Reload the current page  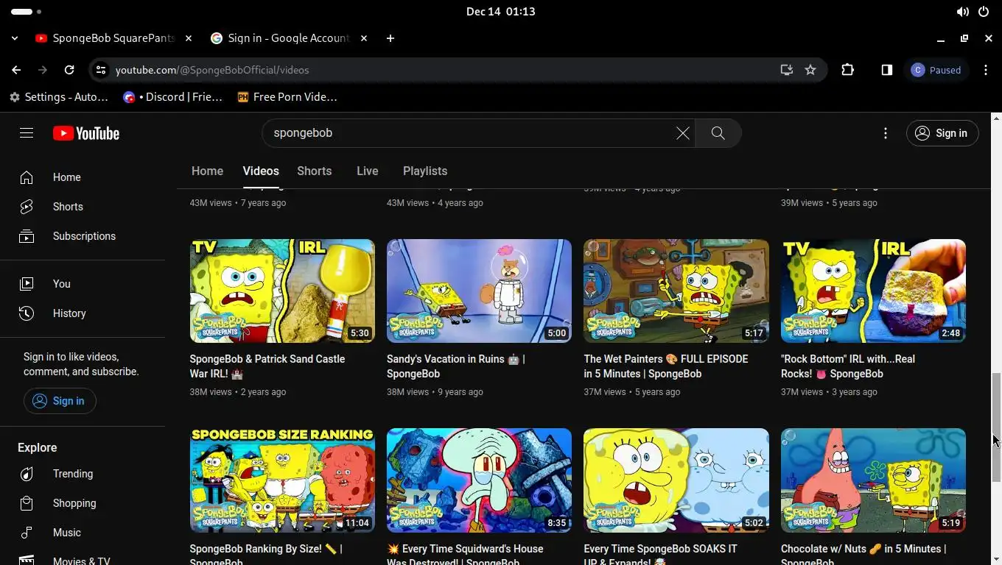point(69,70)
